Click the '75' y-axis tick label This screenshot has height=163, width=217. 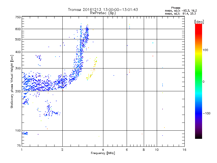[19, 146]
